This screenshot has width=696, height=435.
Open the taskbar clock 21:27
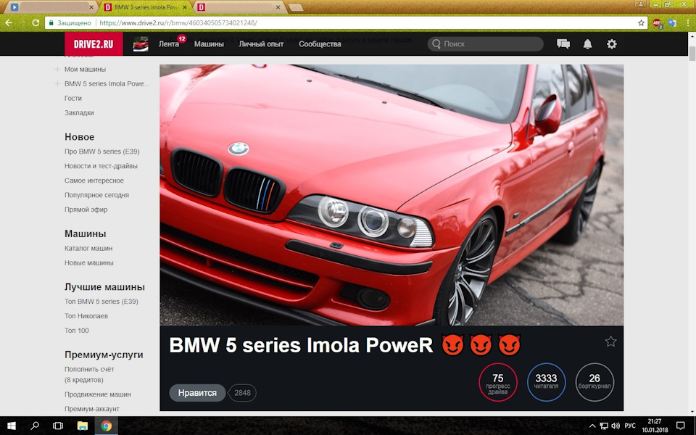(x=655, y=426)
